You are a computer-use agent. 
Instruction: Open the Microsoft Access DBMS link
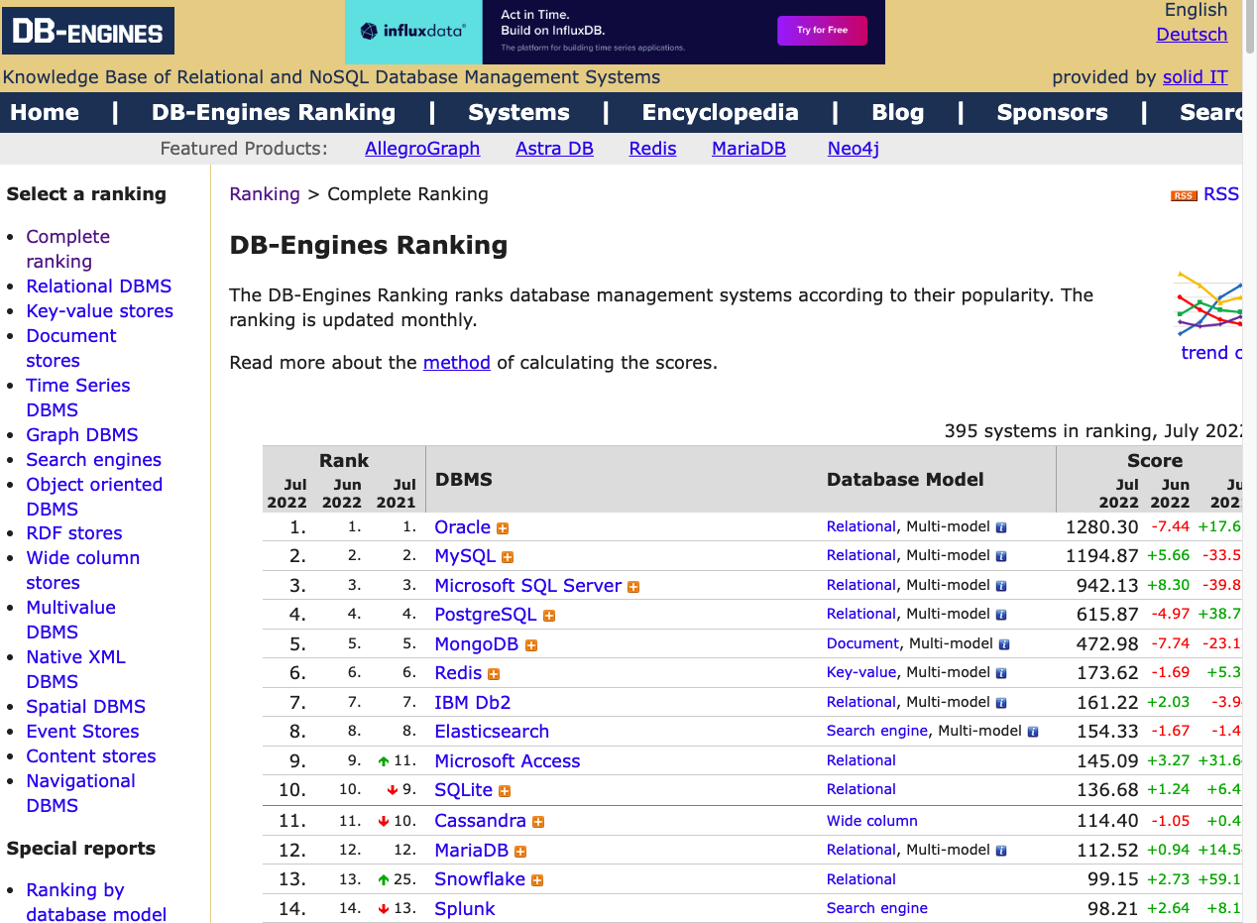pyautogui.click(x=508, y=761)
